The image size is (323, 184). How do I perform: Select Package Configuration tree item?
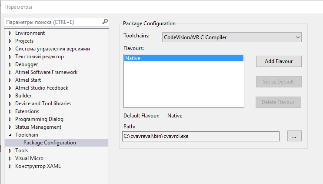click(50, 143)
